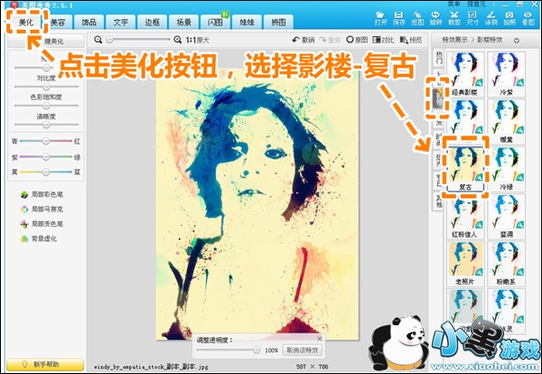Apply the 冷绿 effect thumbnail
The width and height of the screenshot is (542, 374).
point(506,169)
